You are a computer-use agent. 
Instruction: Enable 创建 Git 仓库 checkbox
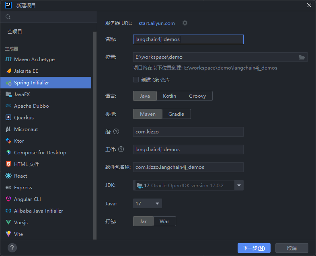136,80
